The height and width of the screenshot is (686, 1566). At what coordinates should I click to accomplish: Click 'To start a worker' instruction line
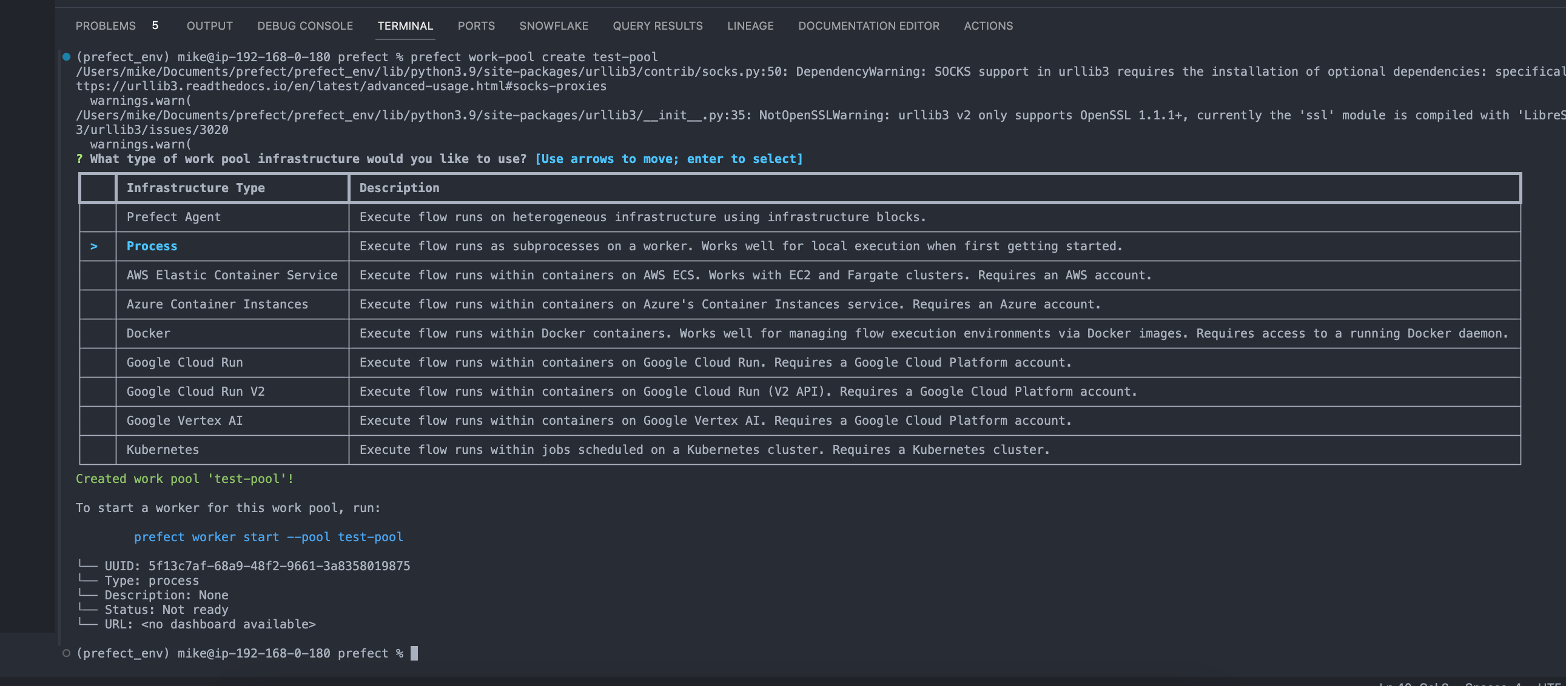coord(228,508)
